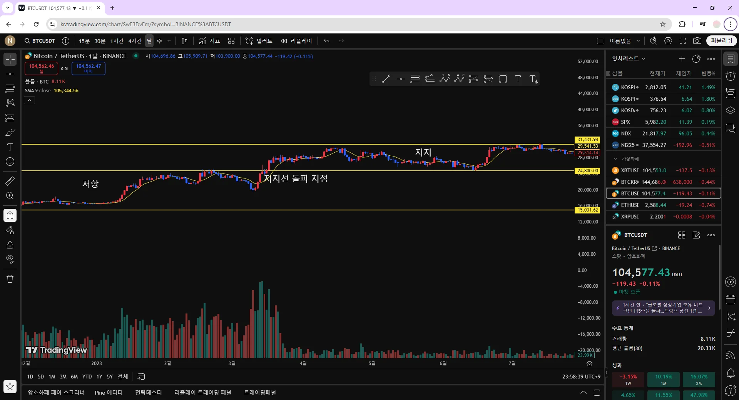The height and width of the screenshot is (400, 739).
Task: Collapse the indicator legend chevron
Action: tap(30, 100)
